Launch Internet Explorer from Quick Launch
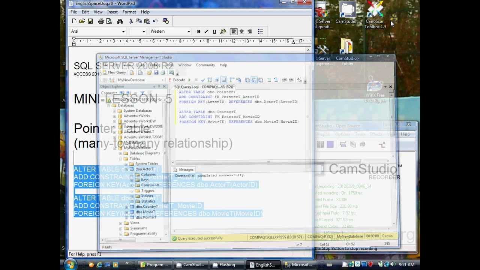The height and width of the screenshot is (270, 480). coord(99,265)
